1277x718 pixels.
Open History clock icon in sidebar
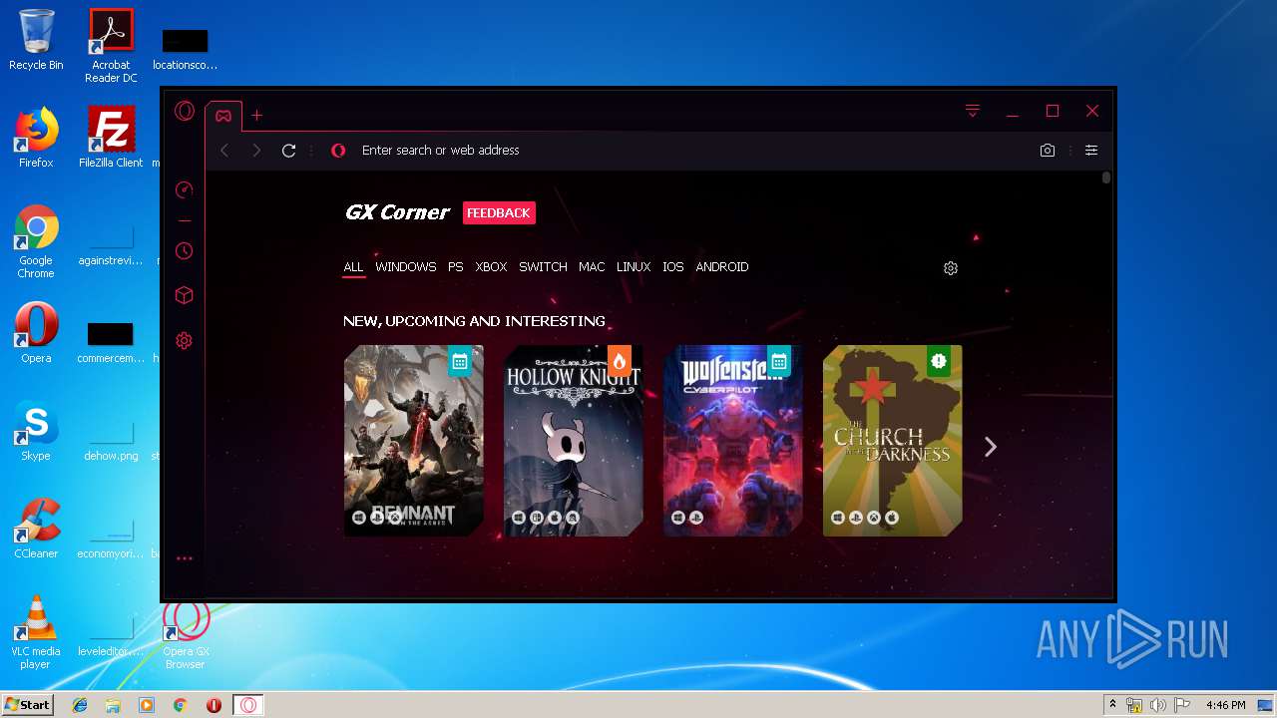[x=184, y=251]
